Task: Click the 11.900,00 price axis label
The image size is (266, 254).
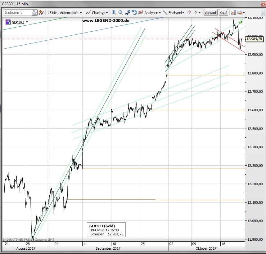Action: click(x=255, y=239)
